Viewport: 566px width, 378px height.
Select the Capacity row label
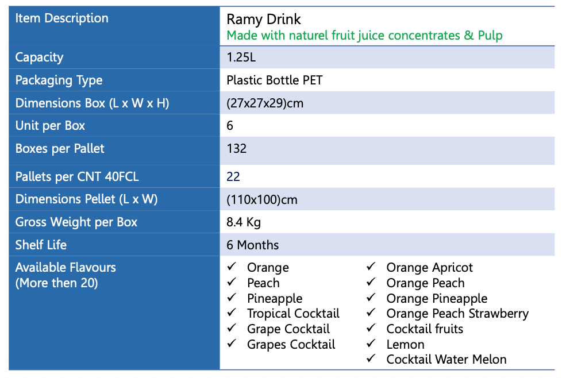click(x=39, y=57)
